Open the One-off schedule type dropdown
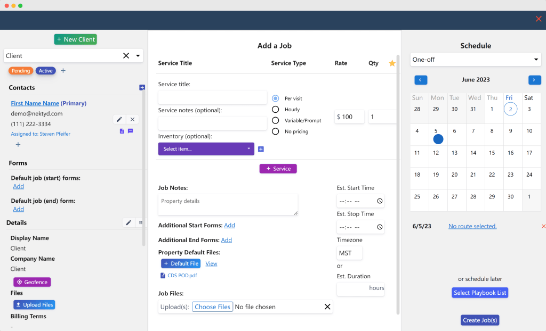 [476, 60]
